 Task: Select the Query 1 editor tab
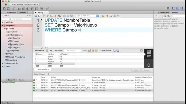point(41,13)
